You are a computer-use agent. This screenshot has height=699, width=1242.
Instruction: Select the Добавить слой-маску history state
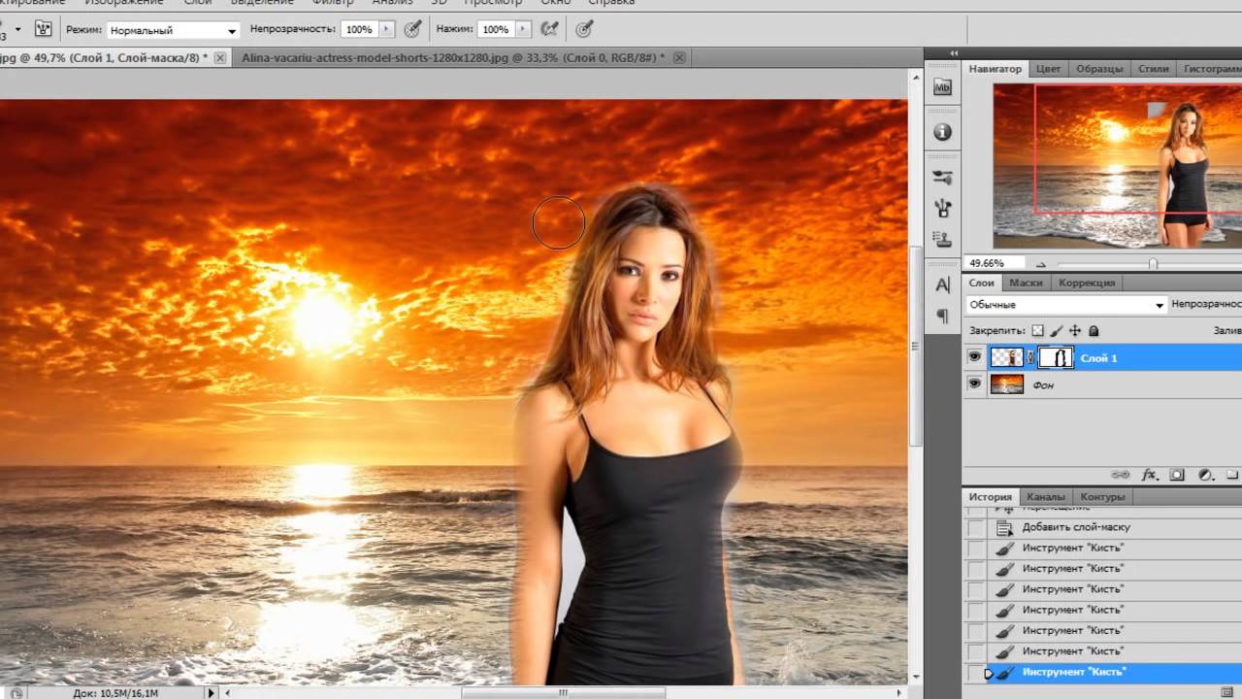[x=1102, y=527]
